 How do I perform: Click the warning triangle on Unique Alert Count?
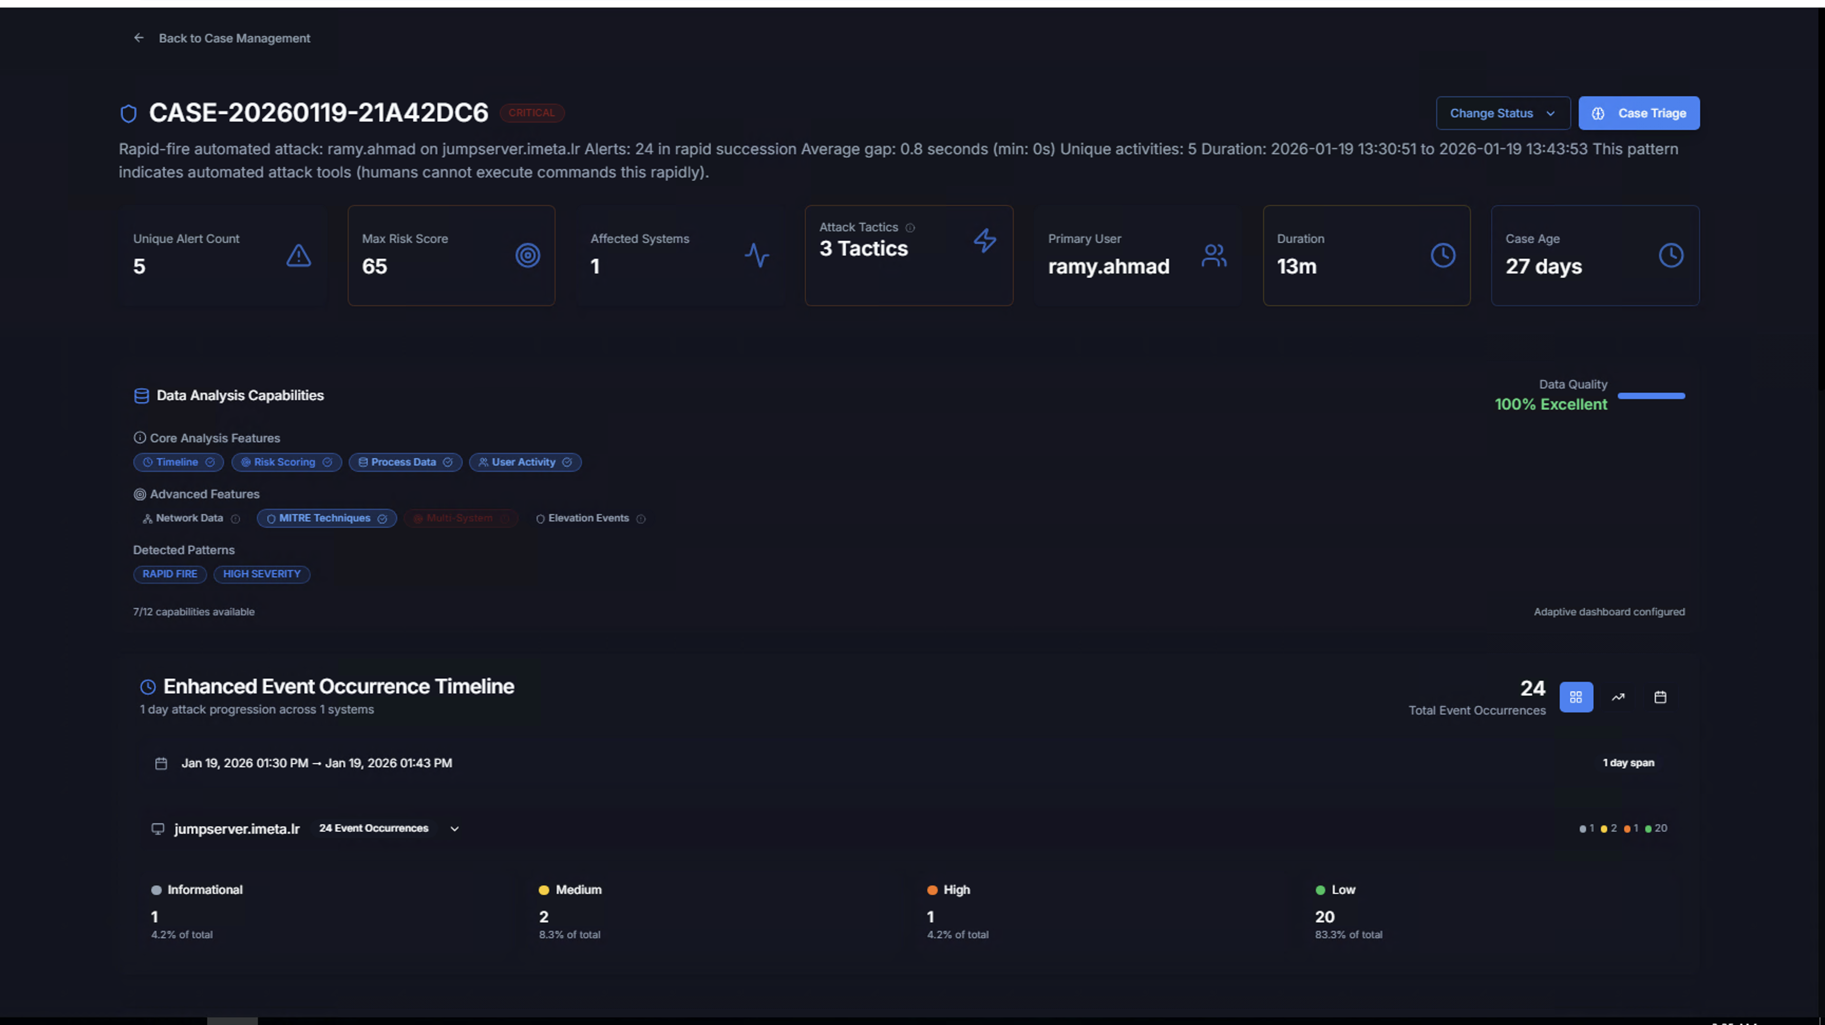click(x=298, y=255)
